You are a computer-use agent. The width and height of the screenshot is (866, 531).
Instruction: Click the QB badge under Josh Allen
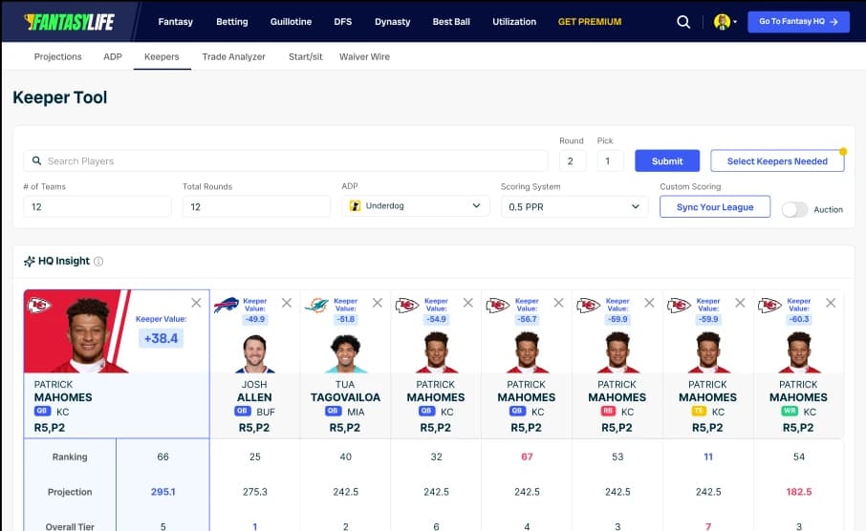tap(243, 412)
